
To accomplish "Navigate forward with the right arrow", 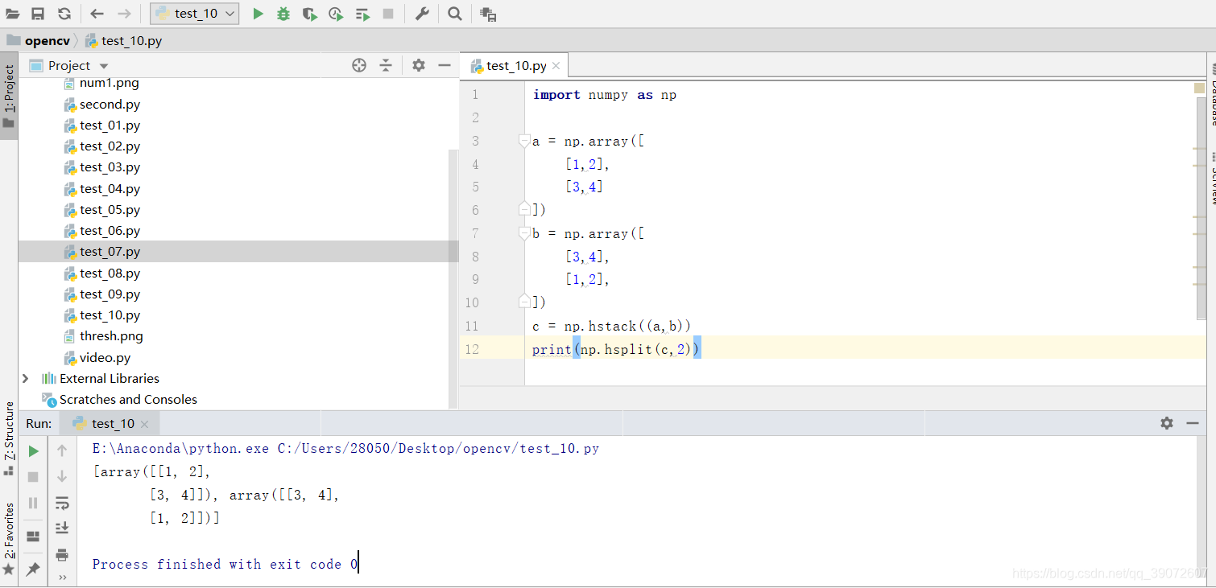I will [124, 14].
